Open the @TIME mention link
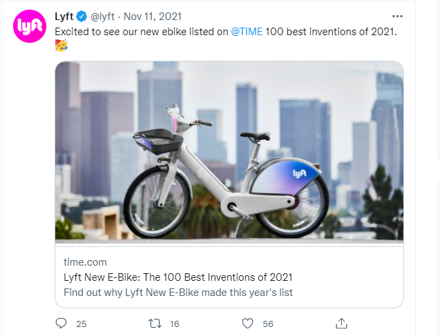The image size is (440, 336). click(x=247, y=32)
